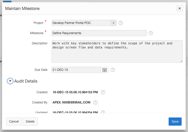The width and height of the screenshot is (188, 132).
Task: Close the Maintain Milestone dialog
Action: point(180,8)
